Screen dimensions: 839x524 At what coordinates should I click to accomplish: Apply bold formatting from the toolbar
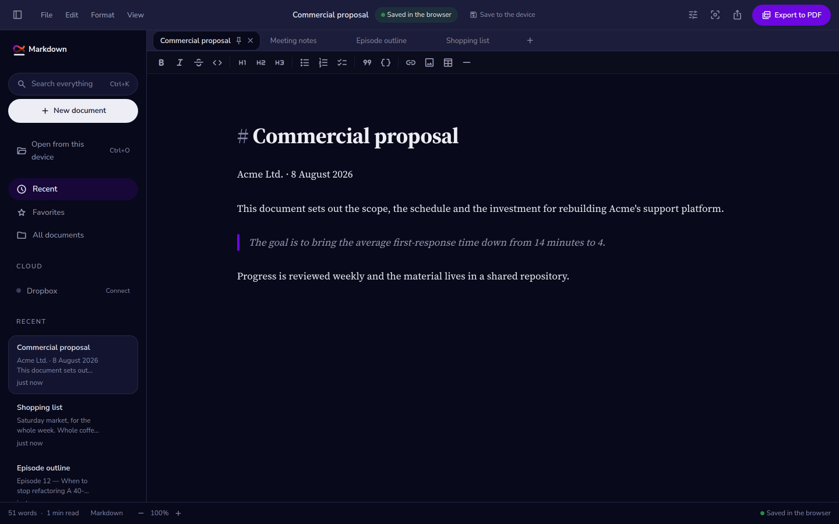pyautogui.click(x=161, y=62)
